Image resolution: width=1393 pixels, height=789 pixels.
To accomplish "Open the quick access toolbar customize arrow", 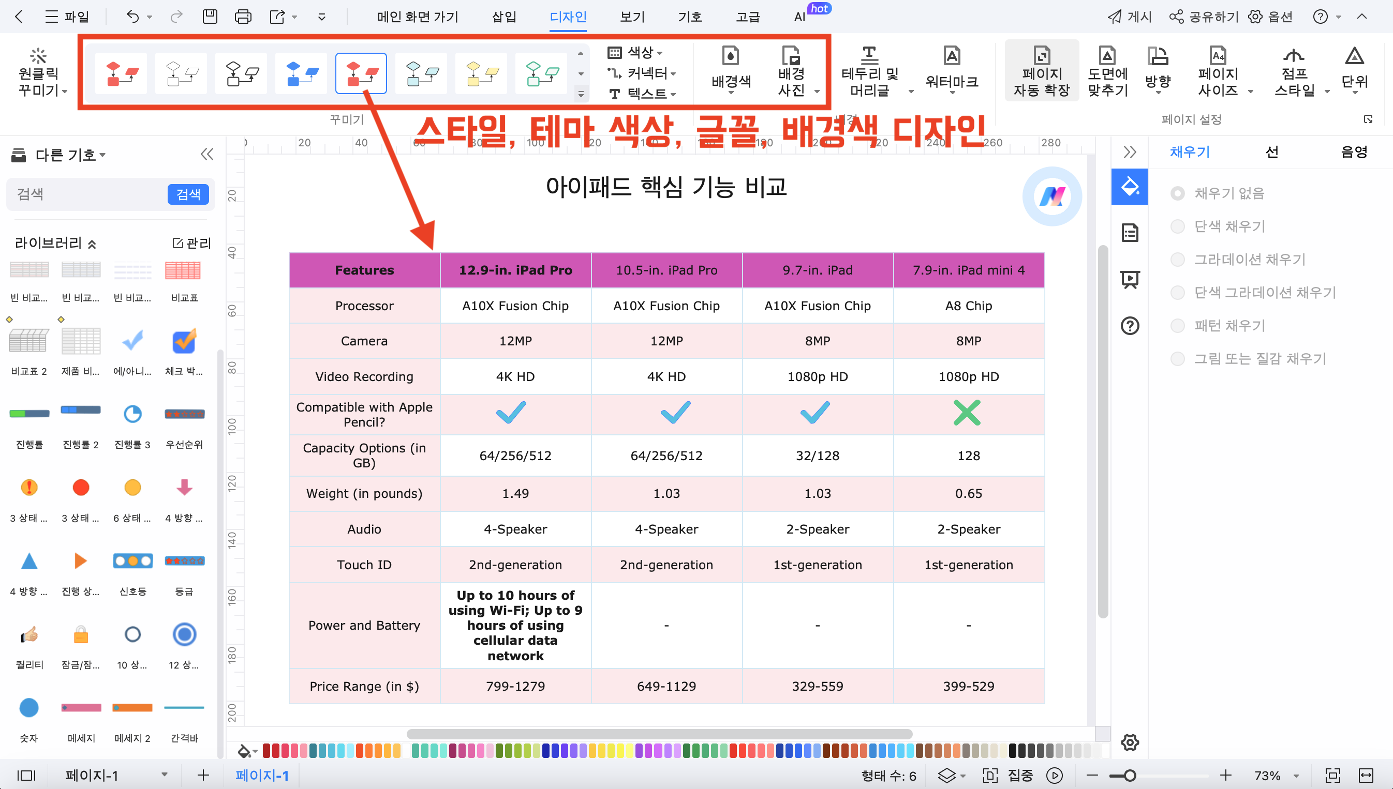I will (x=321, y=16).
